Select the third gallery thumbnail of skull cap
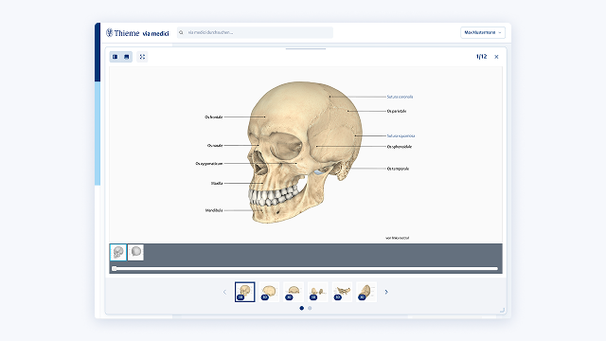Image resolution: width=606 pixels, height=341 pixels. click(x=294, y=292)
